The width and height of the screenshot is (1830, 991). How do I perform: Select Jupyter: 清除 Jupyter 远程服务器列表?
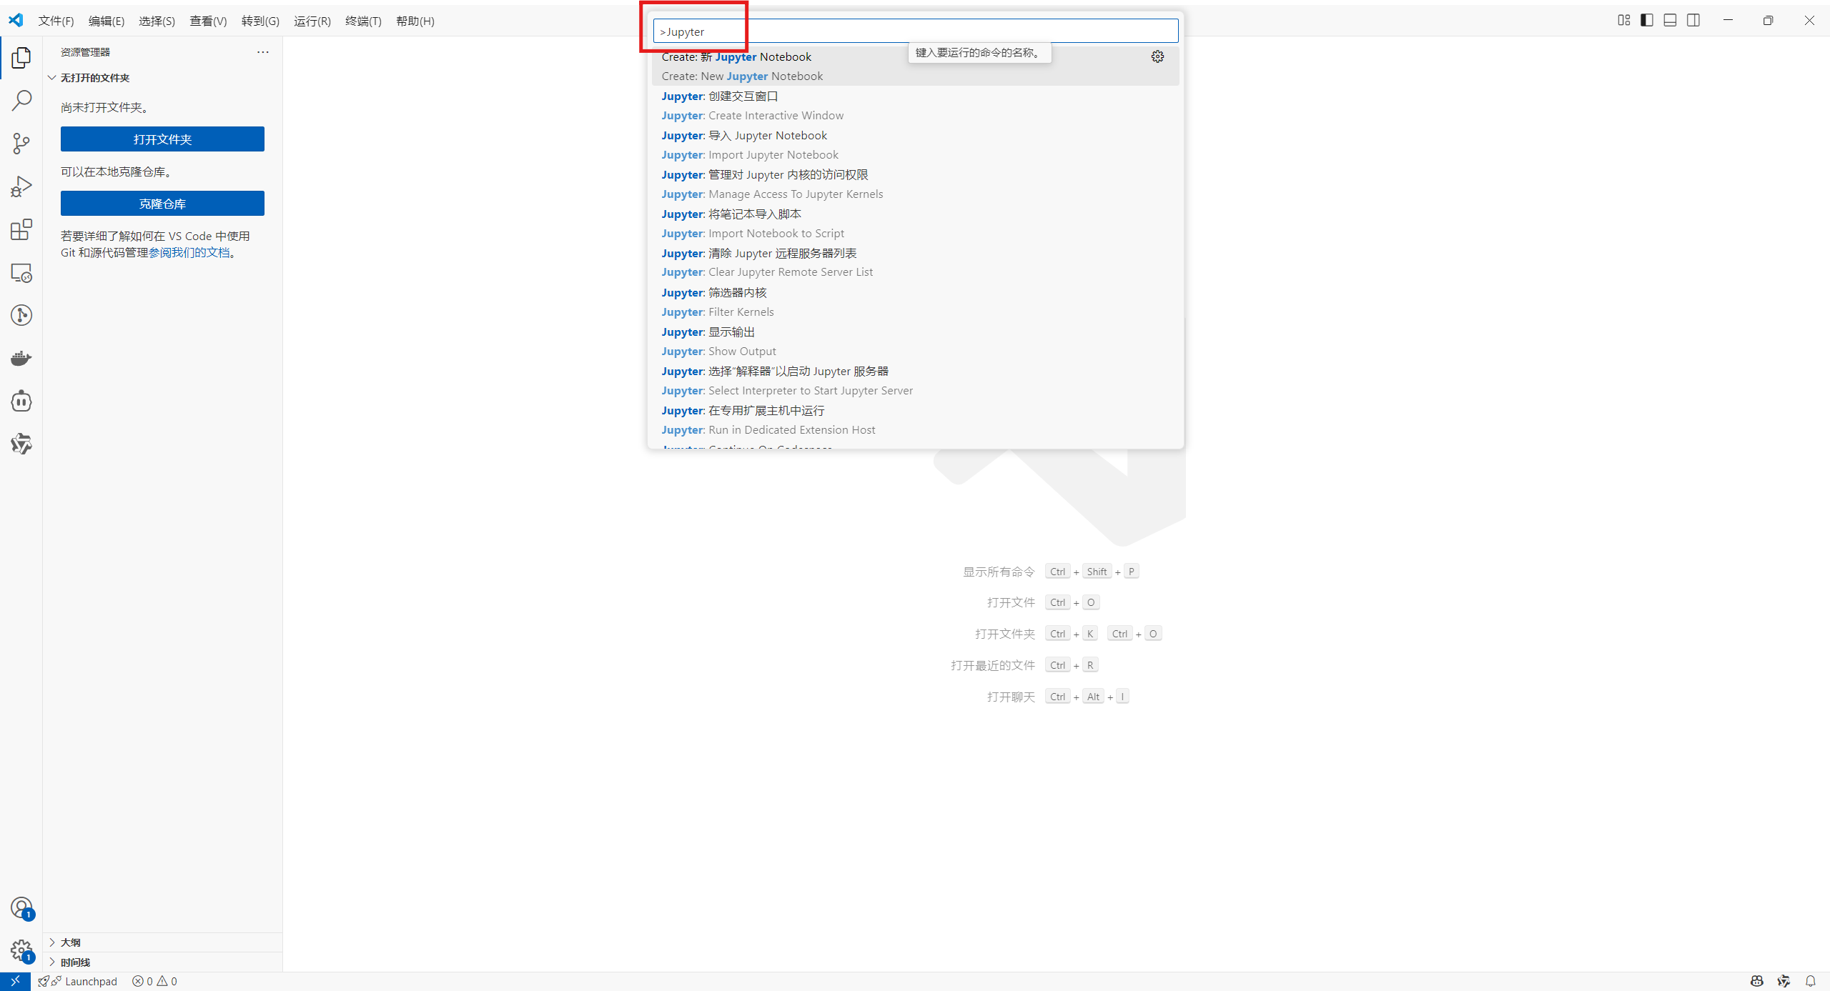pos(915,263)
